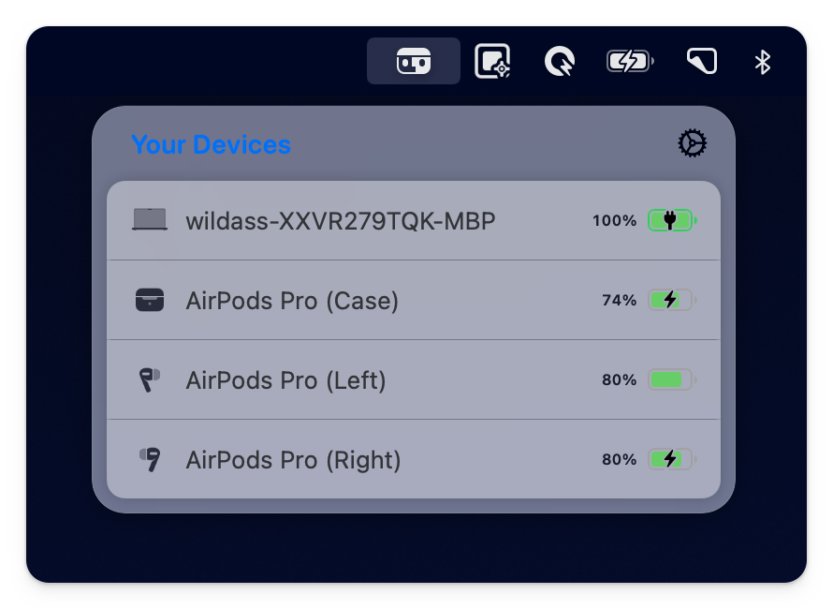
Task: Open the settings gear in Your Devices panel
Action: point(692,142)
